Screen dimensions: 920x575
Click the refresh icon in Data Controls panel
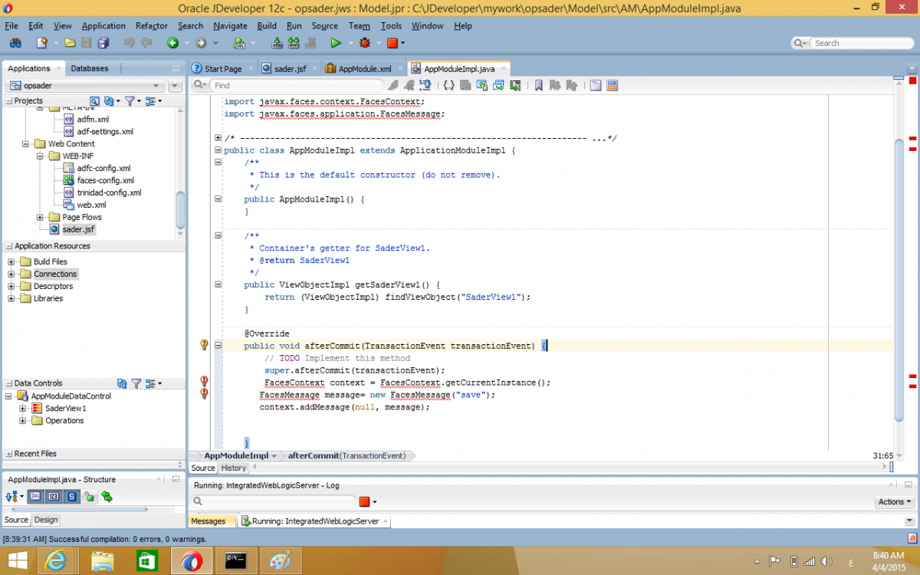coord(122,383)
